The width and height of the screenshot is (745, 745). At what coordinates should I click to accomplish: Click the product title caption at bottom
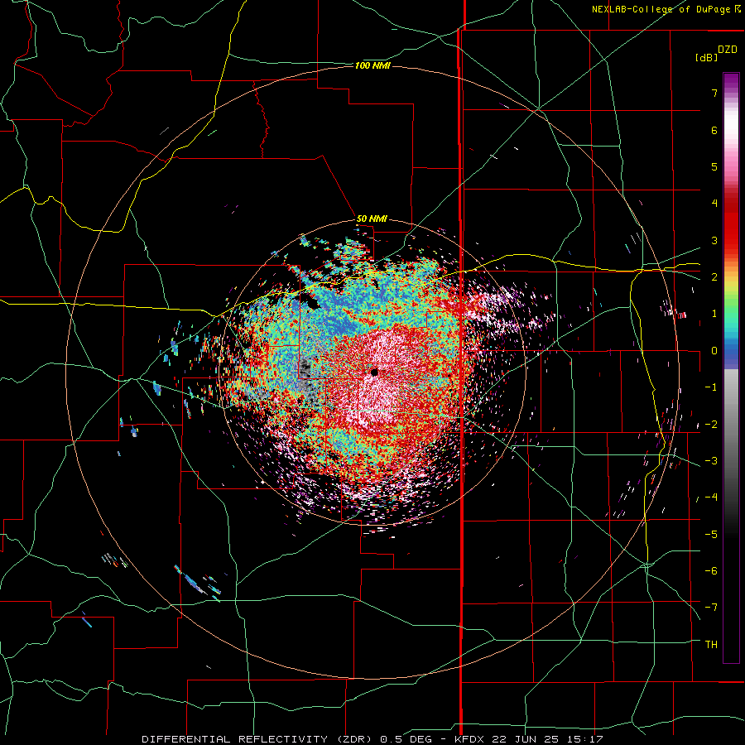372,739
